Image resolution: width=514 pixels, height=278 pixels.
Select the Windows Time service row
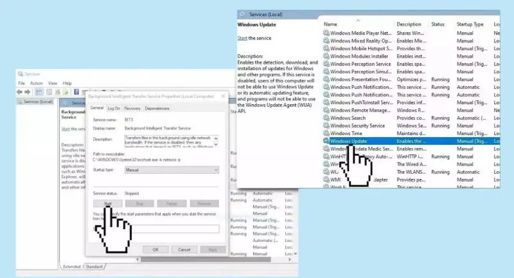pos(411,133)
